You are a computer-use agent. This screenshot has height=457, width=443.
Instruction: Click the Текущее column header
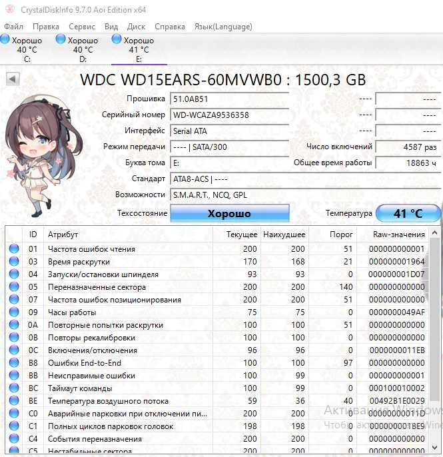tap(236, 234)
